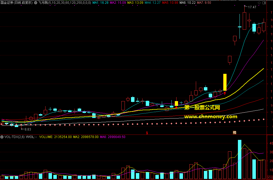Select the MA4: 12.27 value
The image size is (273, 180).
[x=152, y=3]
